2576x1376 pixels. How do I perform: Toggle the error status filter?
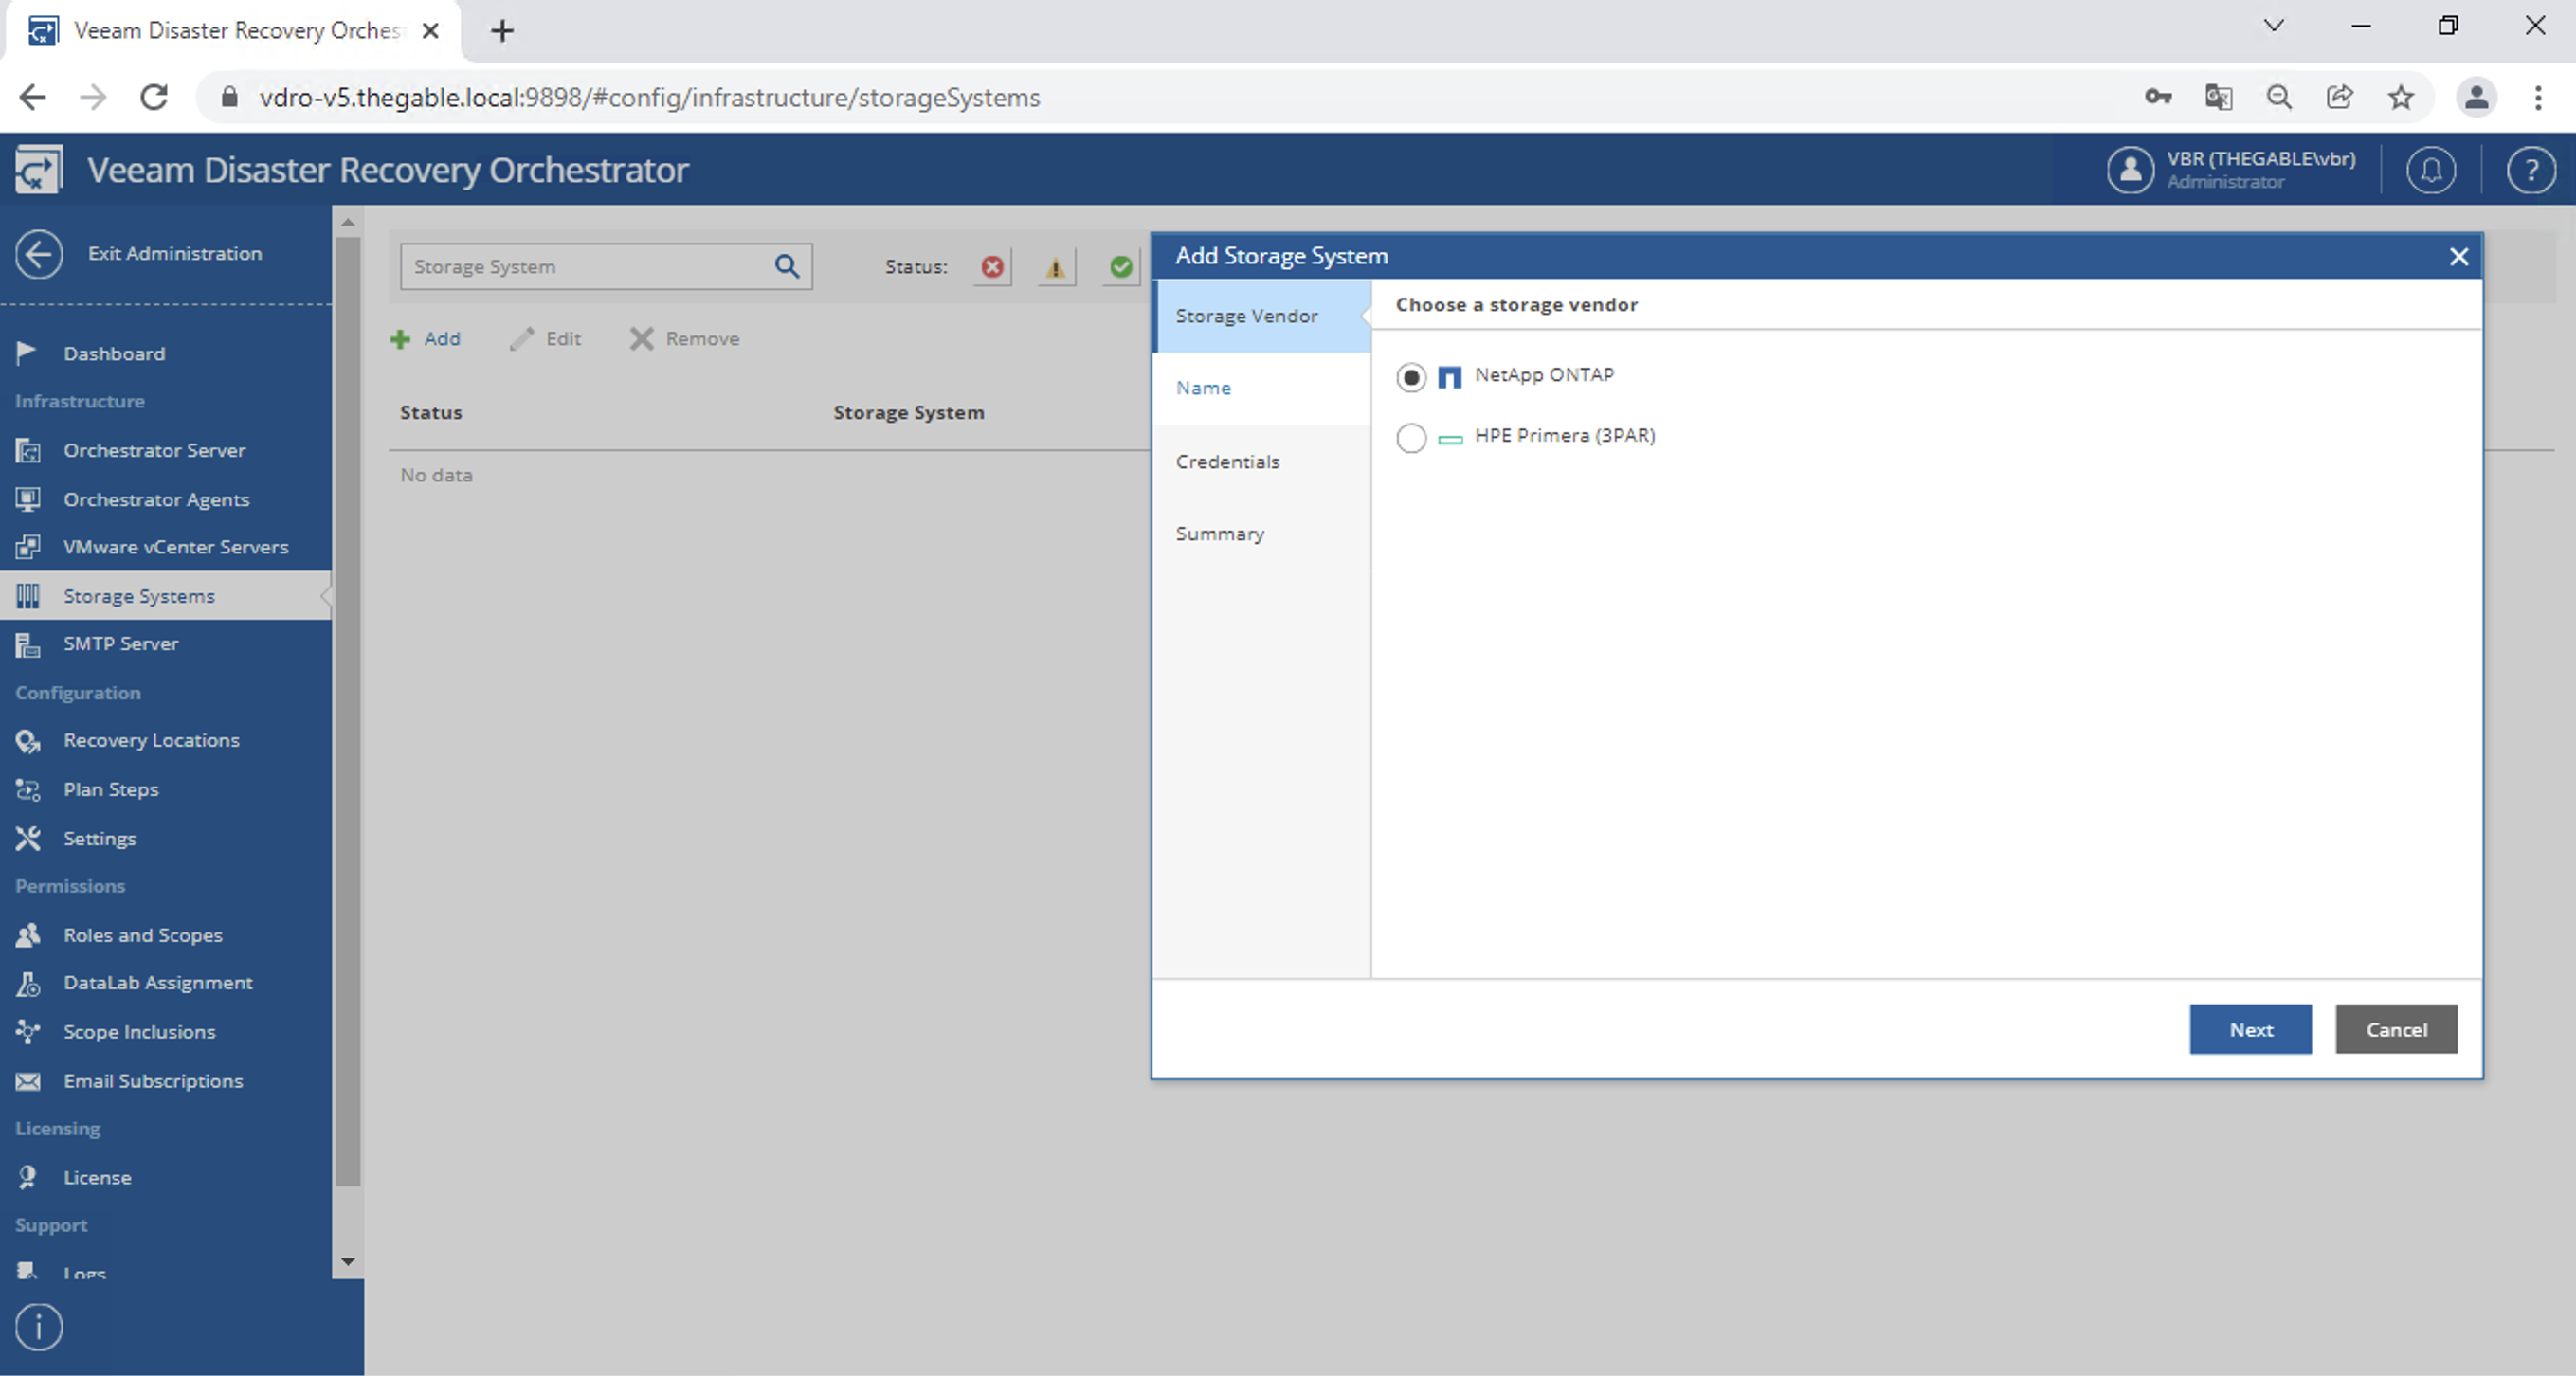coord(992,267)
